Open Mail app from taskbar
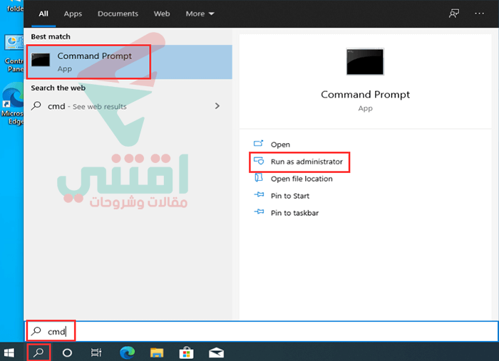Viewport: 499px width, 361px height. (217, 352)
